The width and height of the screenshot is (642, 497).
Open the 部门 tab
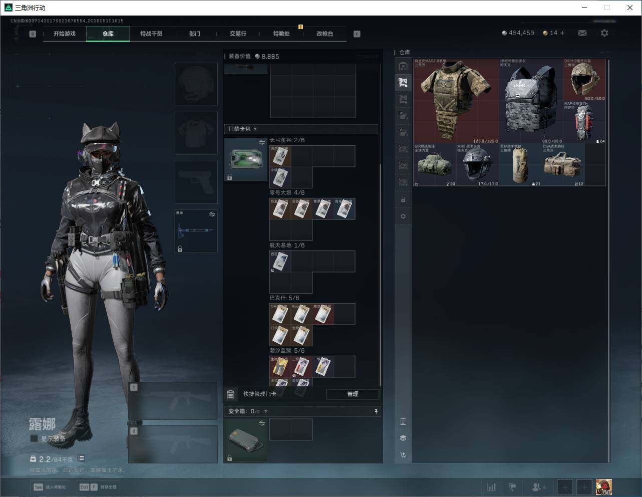click(x=195, y=34)
